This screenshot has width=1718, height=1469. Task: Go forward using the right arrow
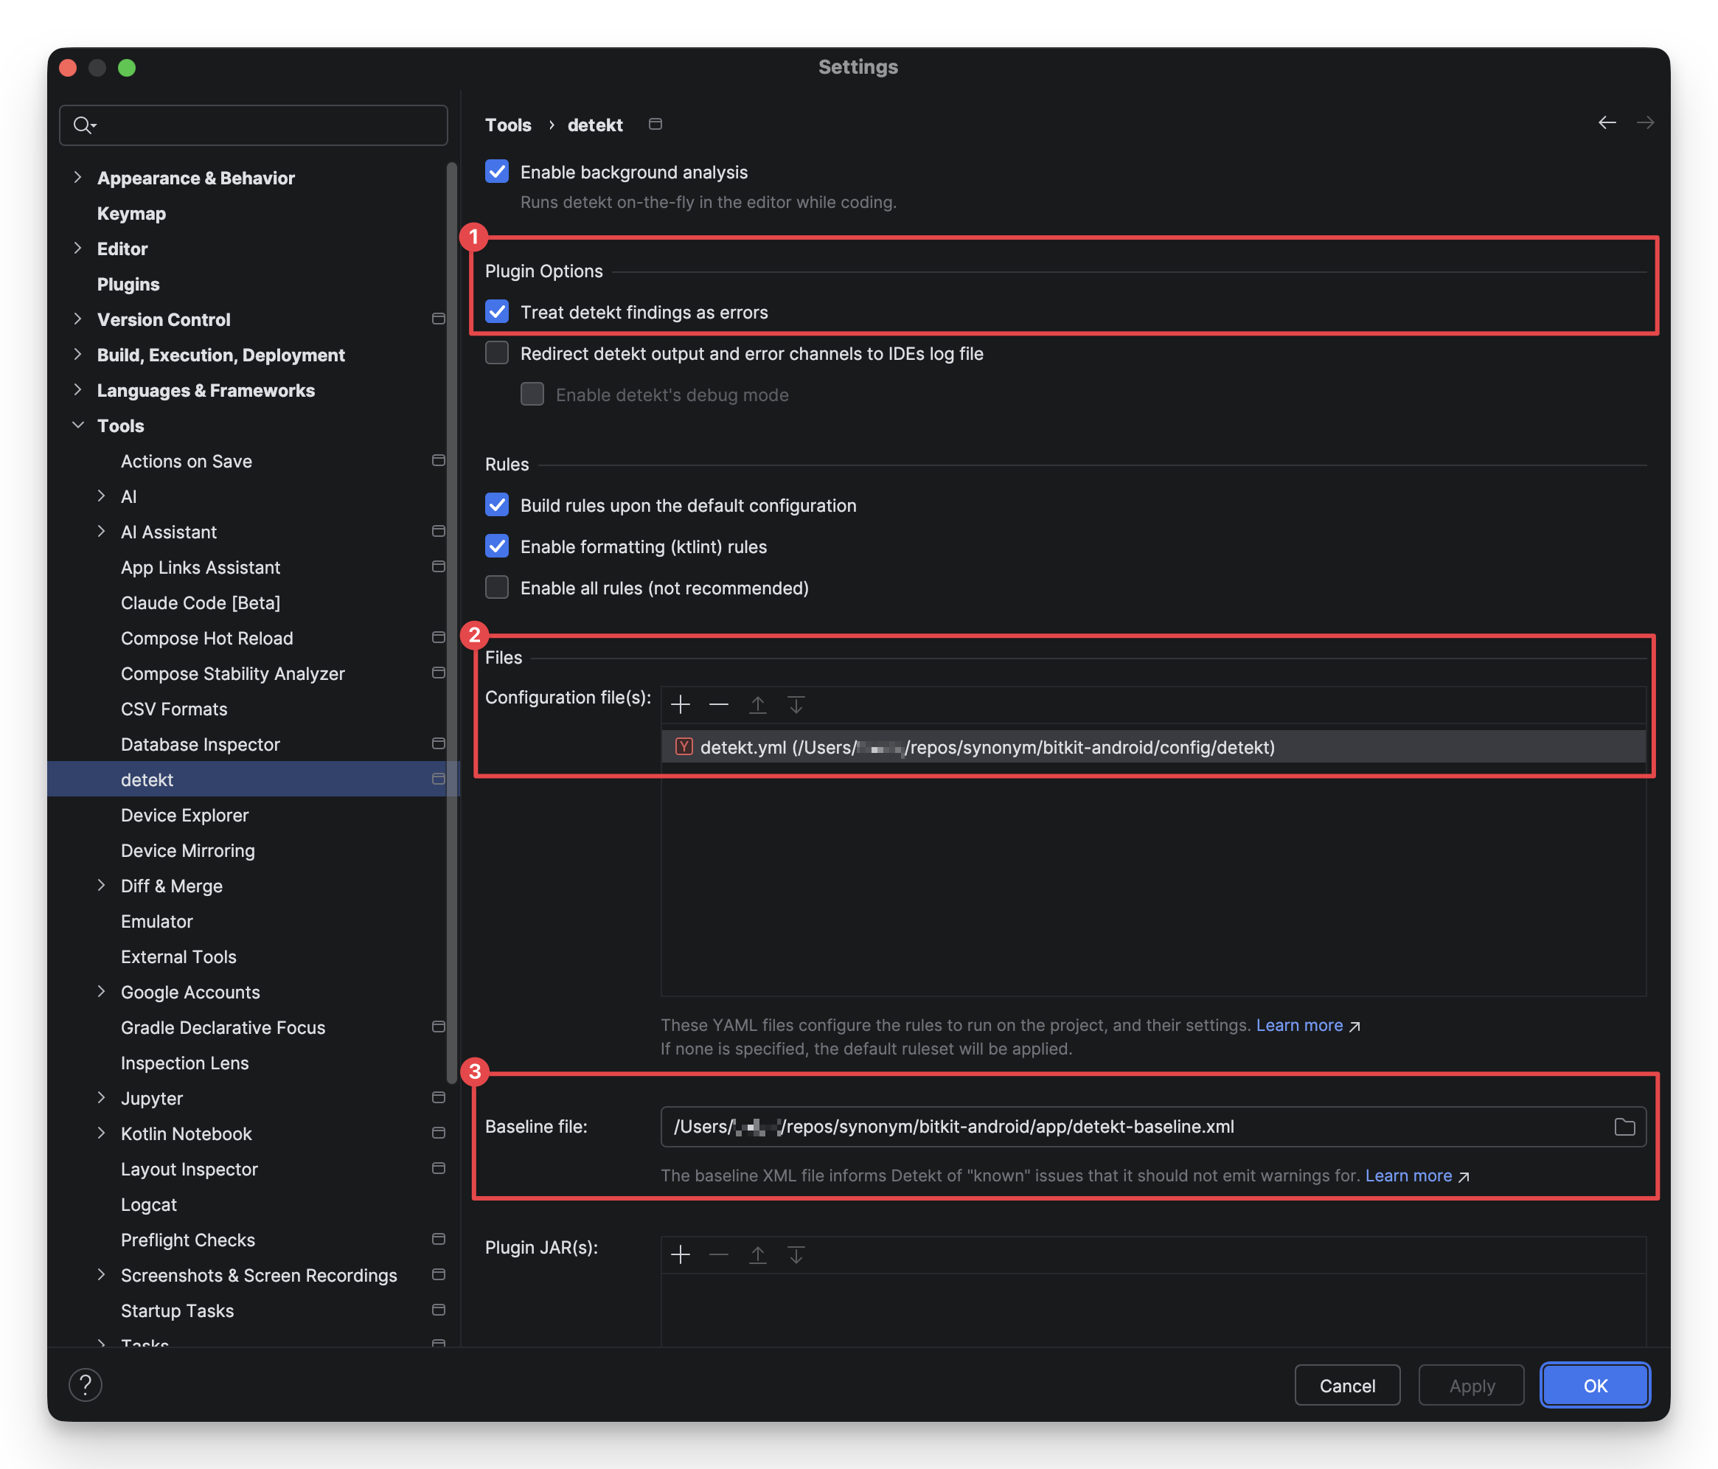(1645, 122)
